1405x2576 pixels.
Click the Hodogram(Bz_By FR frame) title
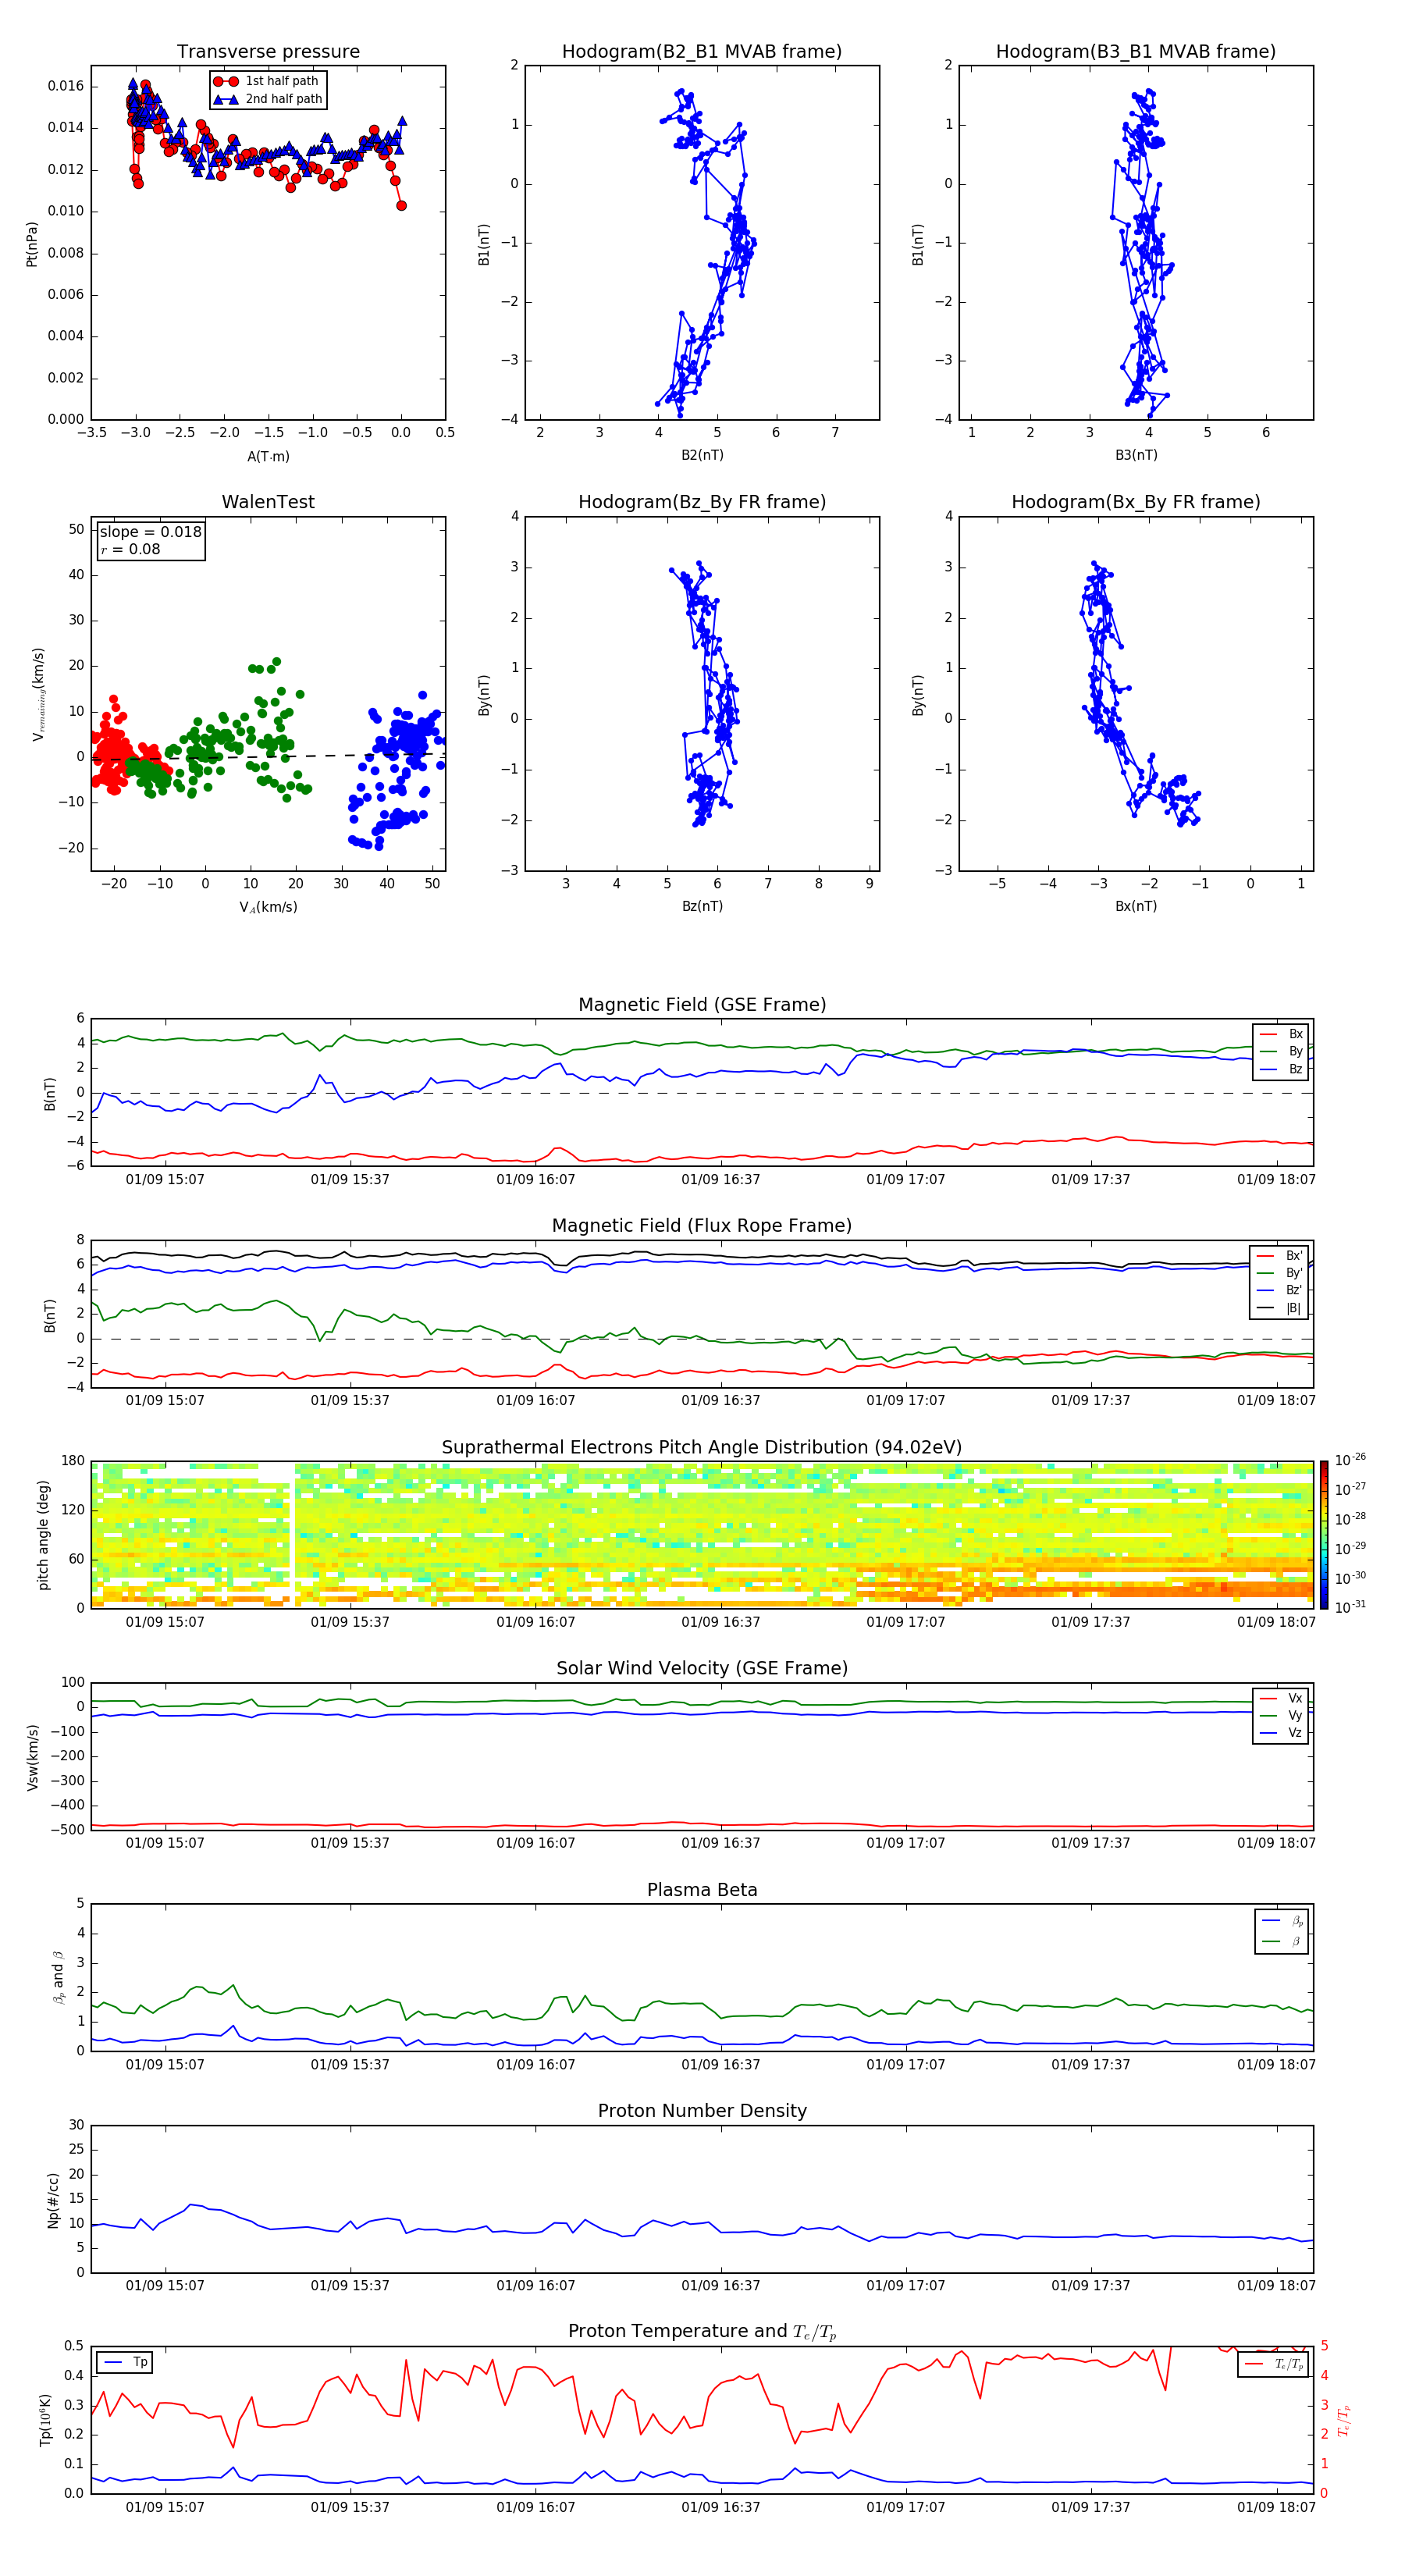(702, 502)
